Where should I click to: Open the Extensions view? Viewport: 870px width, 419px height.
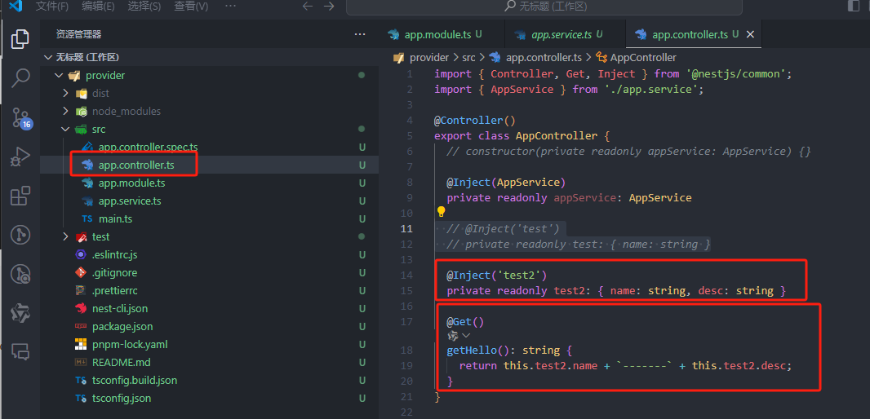(20, 196)
